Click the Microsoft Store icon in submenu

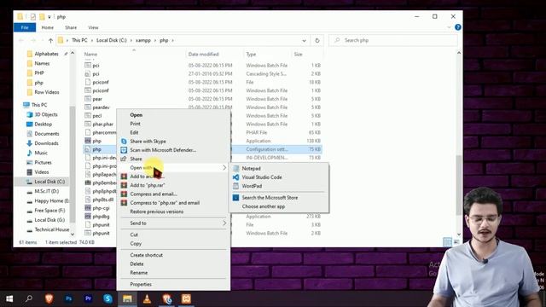pos(235,197)
